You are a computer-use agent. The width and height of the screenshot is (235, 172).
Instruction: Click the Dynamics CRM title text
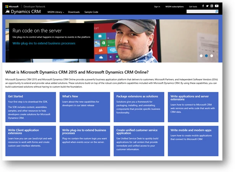pos(26,11)
